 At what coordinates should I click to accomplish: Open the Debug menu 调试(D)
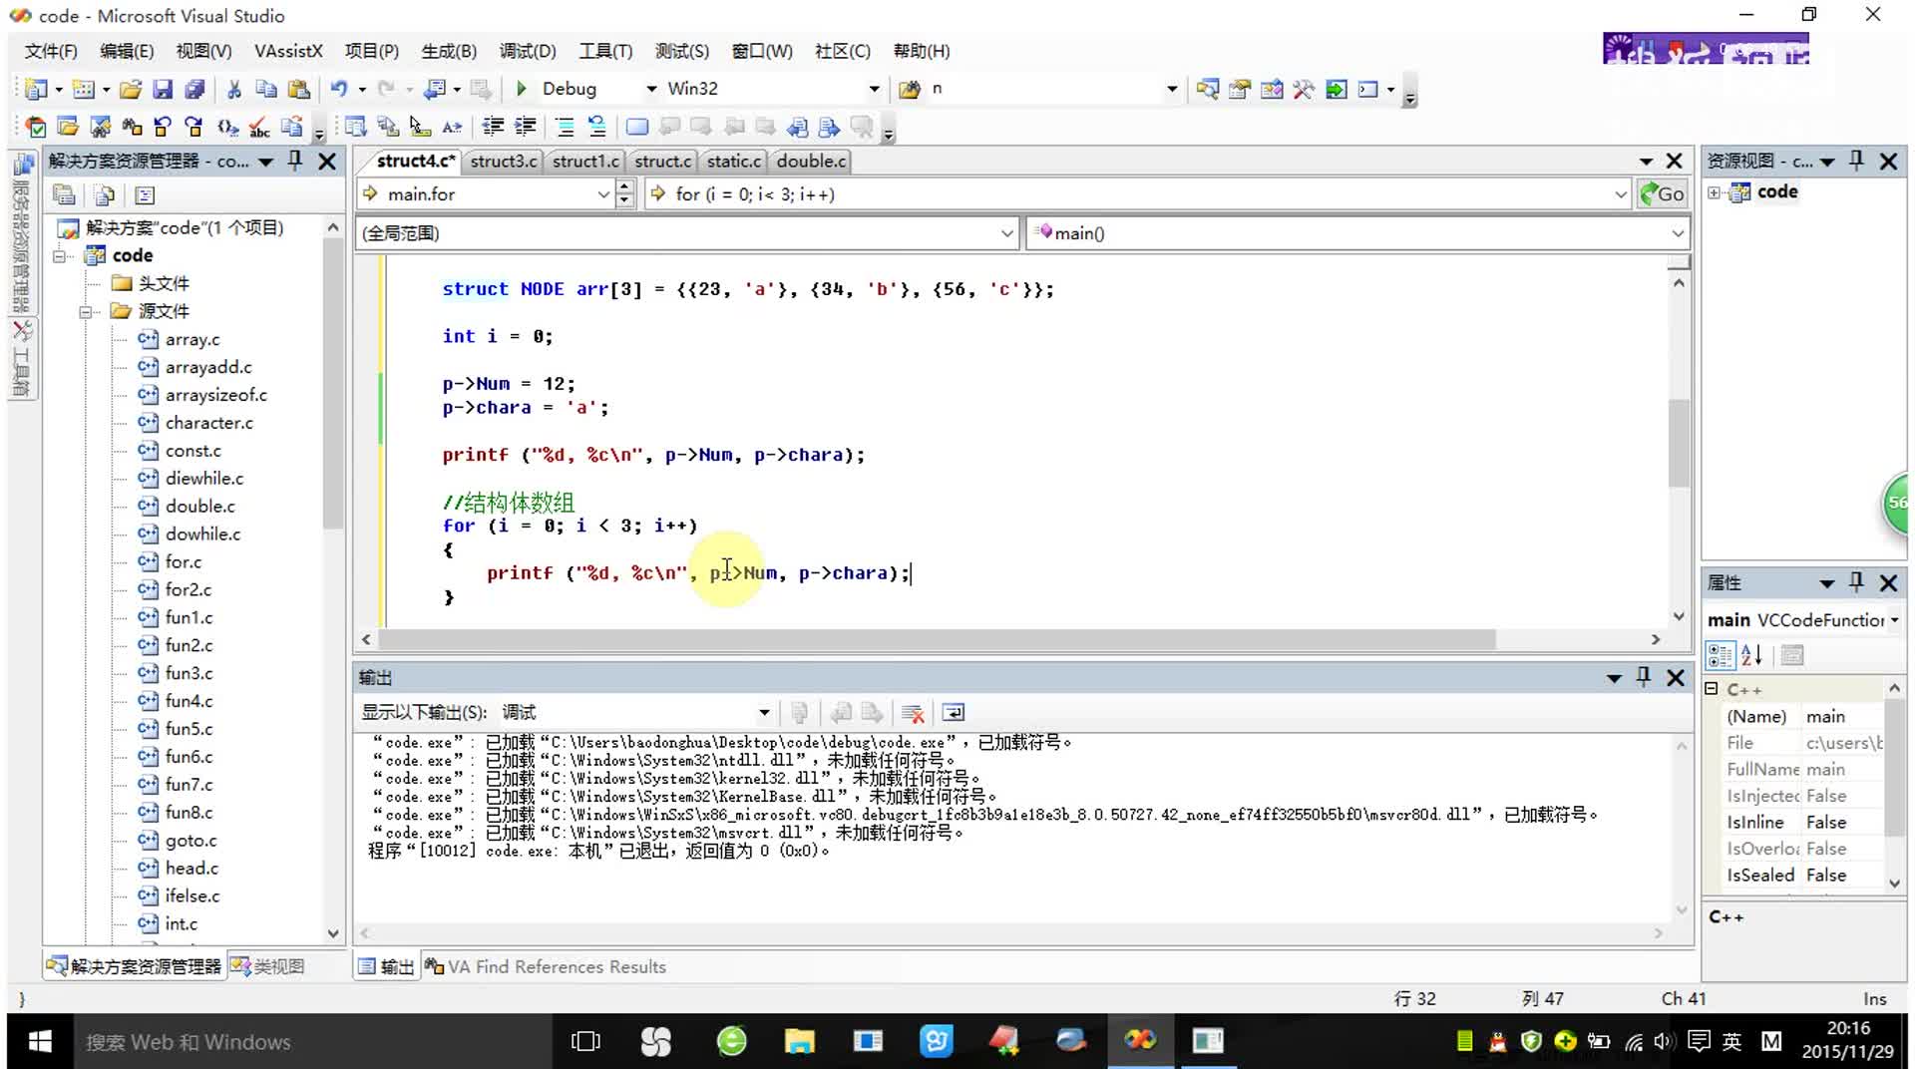[528, 51]
